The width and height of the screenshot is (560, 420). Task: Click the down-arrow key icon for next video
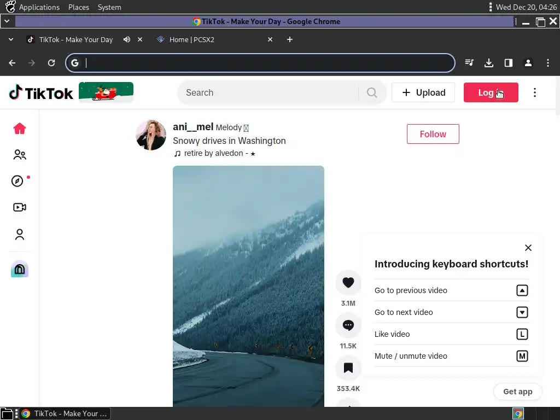[522, 312]
